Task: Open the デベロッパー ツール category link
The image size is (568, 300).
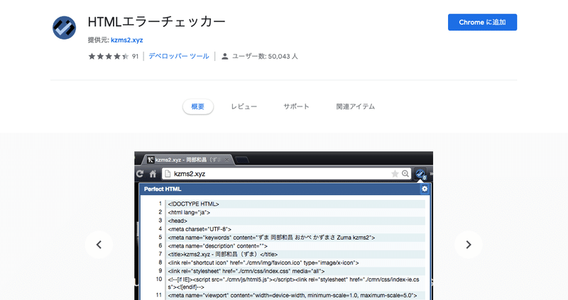Action: pos(179,56)
